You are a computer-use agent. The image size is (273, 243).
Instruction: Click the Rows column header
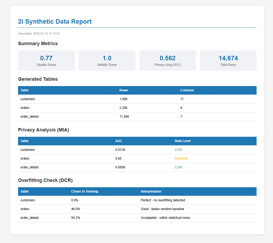pos(124,90)
